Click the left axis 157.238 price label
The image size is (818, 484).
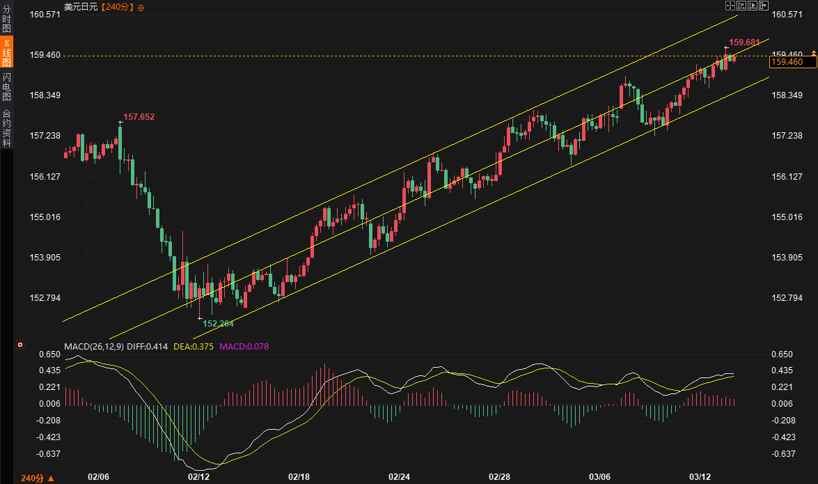tap(45, 135)
